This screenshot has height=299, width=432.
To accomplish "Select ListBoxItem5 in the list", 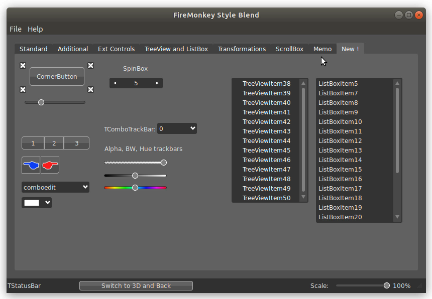I will coord(356,84).
